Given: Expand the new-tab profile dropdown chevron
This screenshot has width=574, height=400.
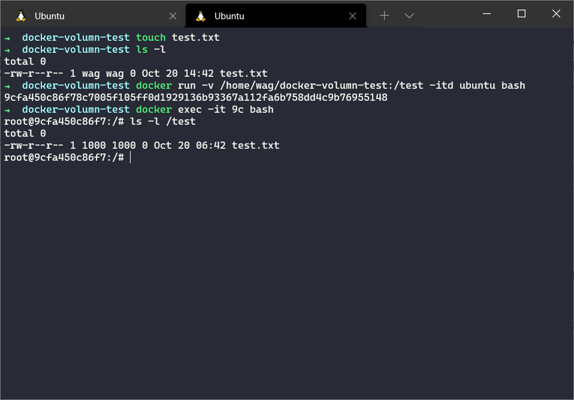Looking at the screenshot, I should (409, 16).
